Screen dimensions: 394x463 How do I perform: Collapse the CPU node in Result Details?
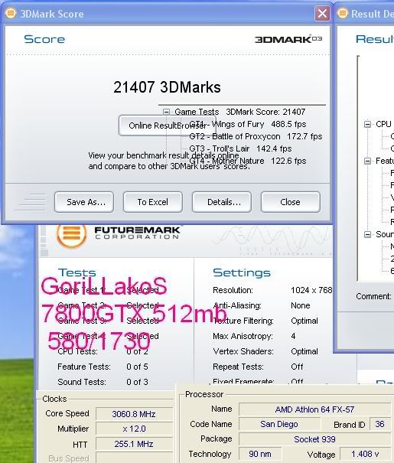[367, 124]
